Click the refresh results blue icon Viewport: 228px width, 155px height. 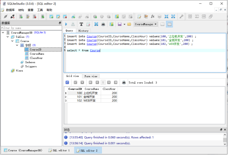67,83
